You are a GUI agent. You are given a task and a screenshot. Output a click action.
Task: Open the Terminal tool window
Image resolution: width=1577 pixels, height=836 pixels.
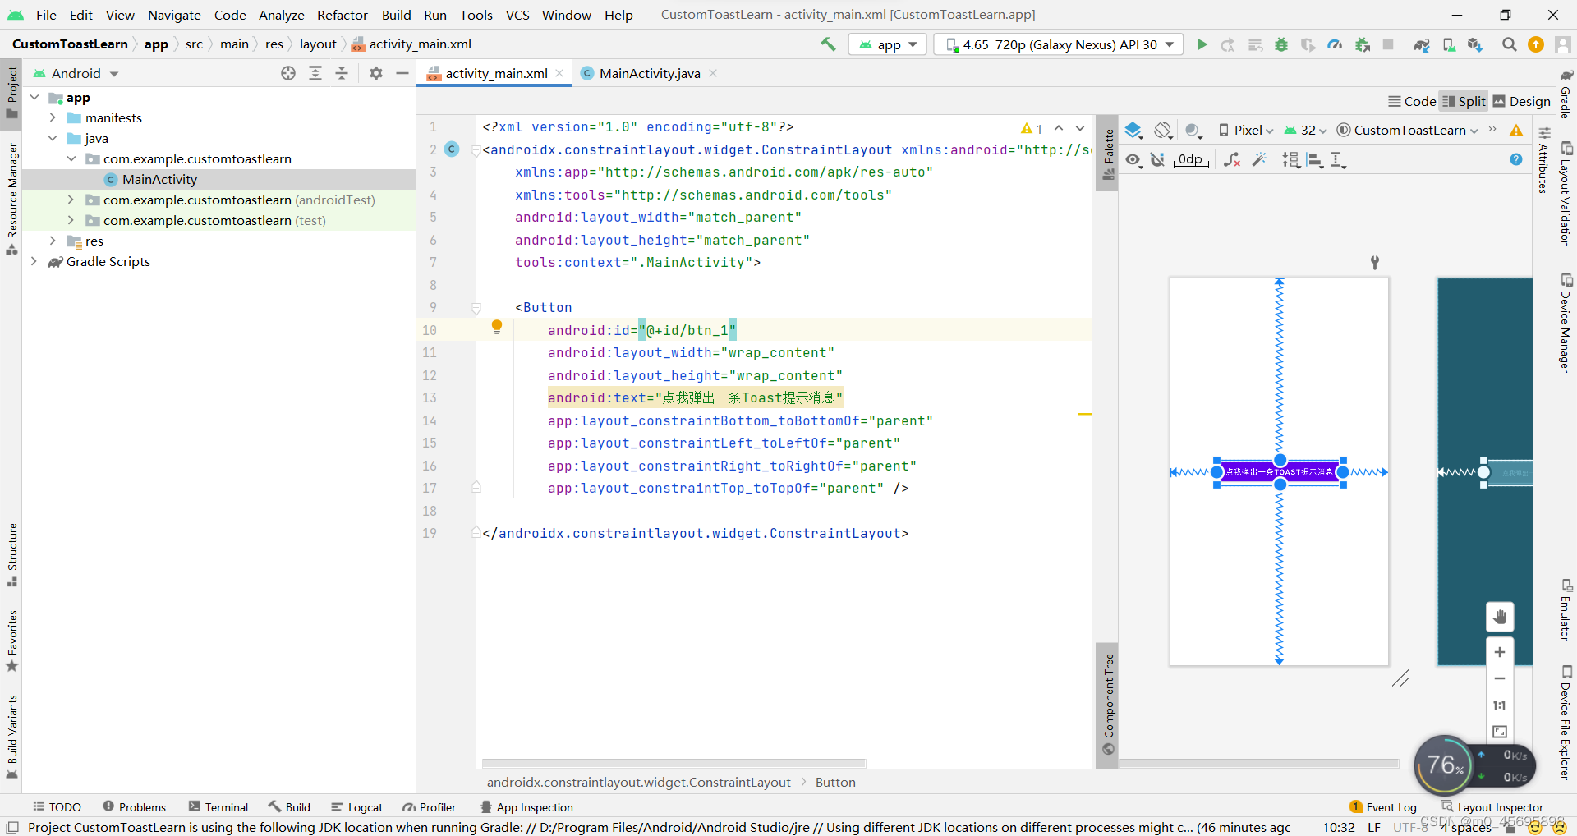pos(218,807)
